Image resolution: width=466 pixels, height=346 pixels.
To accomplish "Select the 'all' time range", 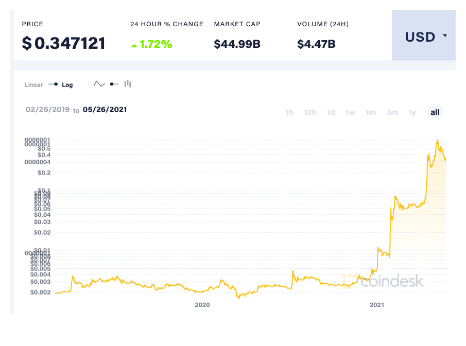I will [x=435, y=112].
